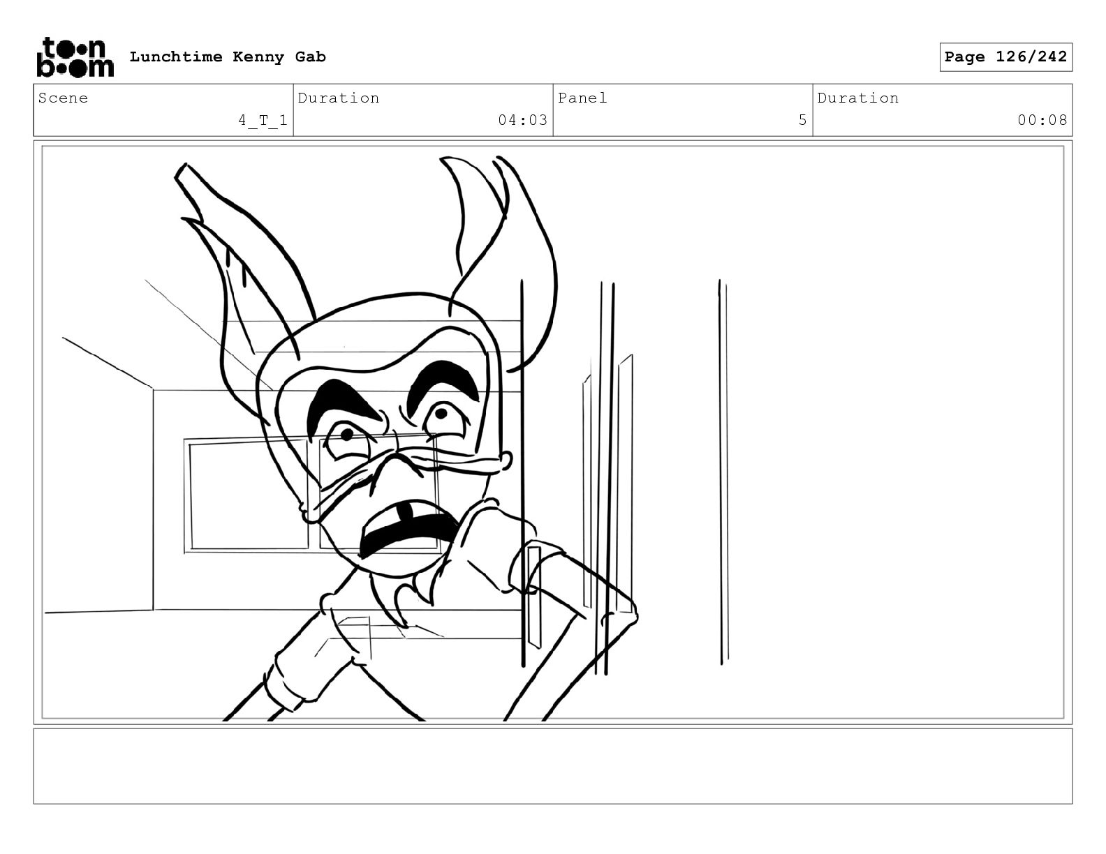Screen dimensions: 1106x854
Task: Click the Page 126/242 indicator box
Action: point(1005,57)
